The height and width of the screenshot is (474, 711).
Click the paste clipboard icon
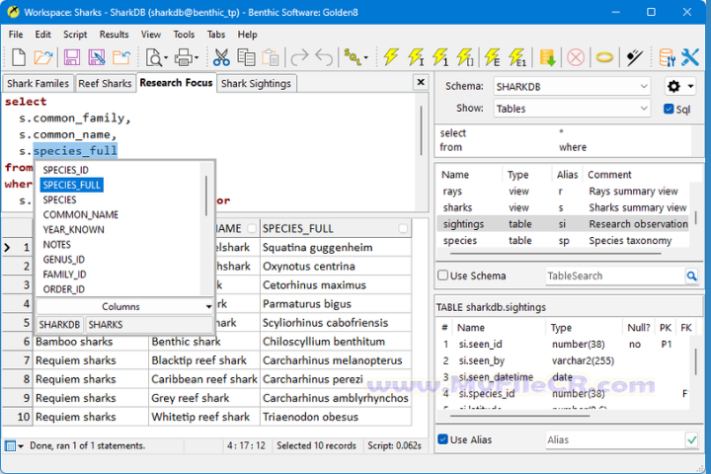click(271, 57)
